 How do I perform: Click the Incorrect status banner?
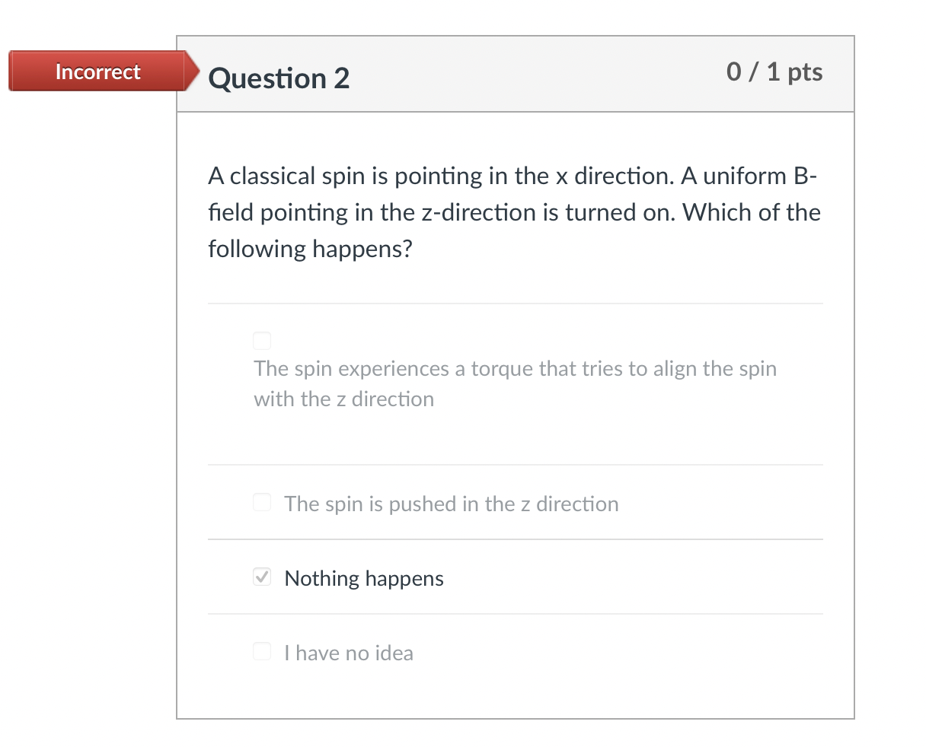point(96,71)
